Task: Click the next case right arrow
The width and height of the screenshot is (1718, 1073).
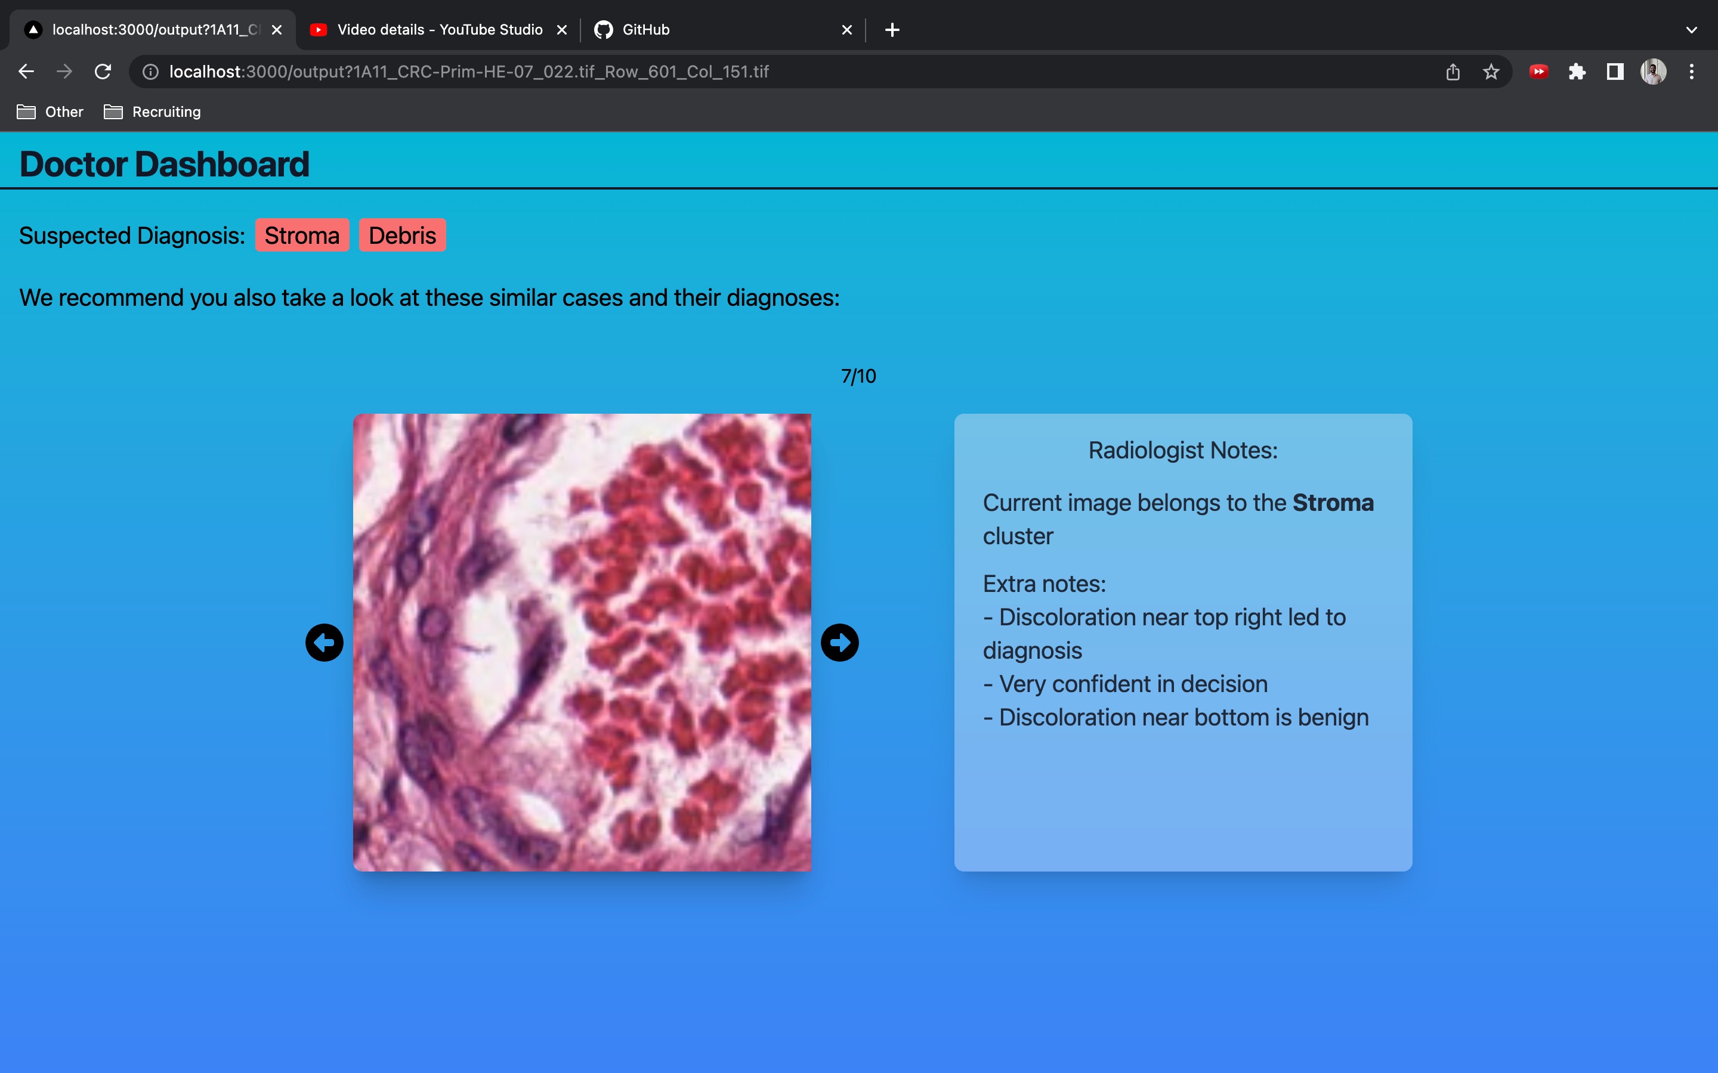Action: click(839, 642)
